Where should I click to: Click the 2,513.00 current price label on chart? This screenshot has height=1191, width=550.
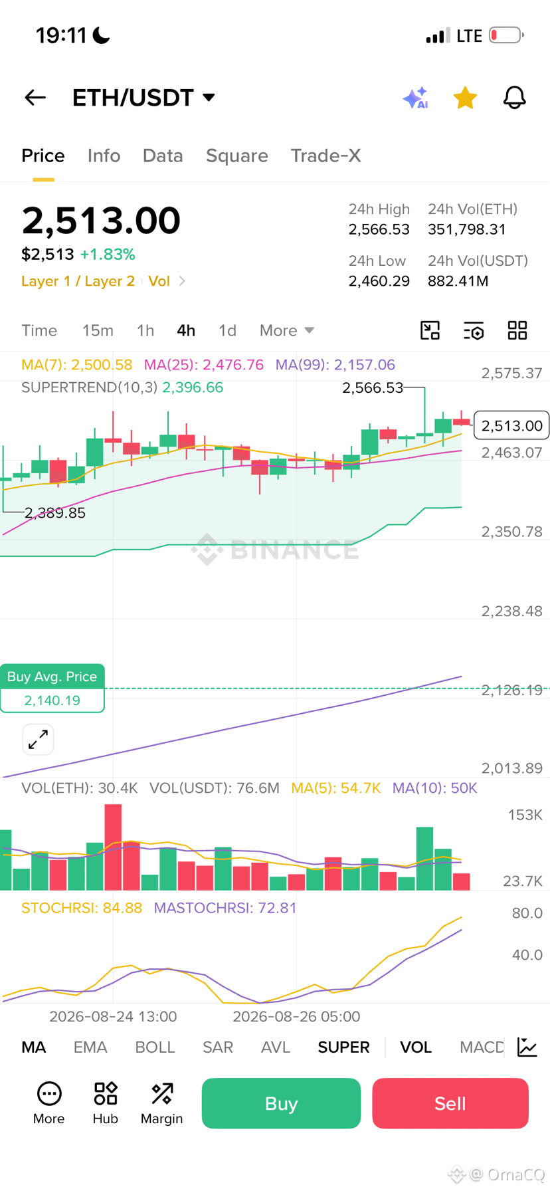pos(511,425)
